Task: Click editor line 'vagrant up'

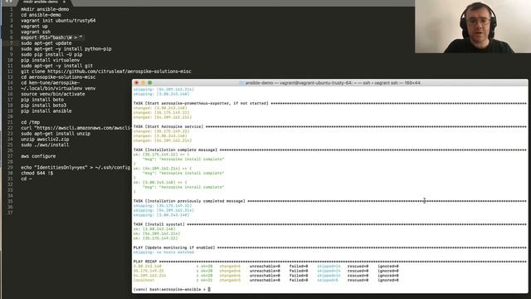Action: pyautogui.click(x=34, y=26)
